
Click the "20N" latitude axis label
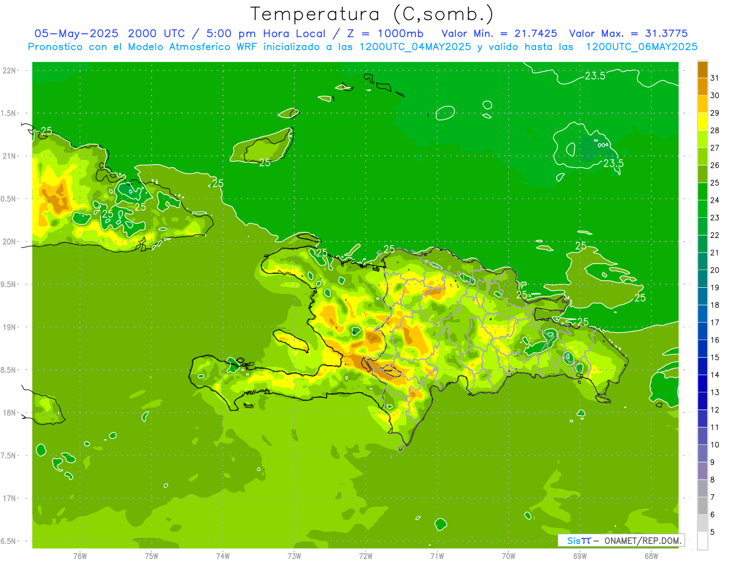[10, 242]
